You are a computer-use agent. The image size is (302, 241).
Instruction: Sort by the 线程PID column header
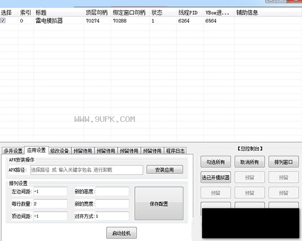pos(190,13)
